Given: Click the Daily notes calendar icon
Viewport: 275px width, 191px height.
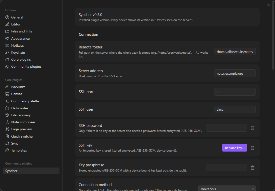Looking at the screenshot, I should click(x=7, y=108).
